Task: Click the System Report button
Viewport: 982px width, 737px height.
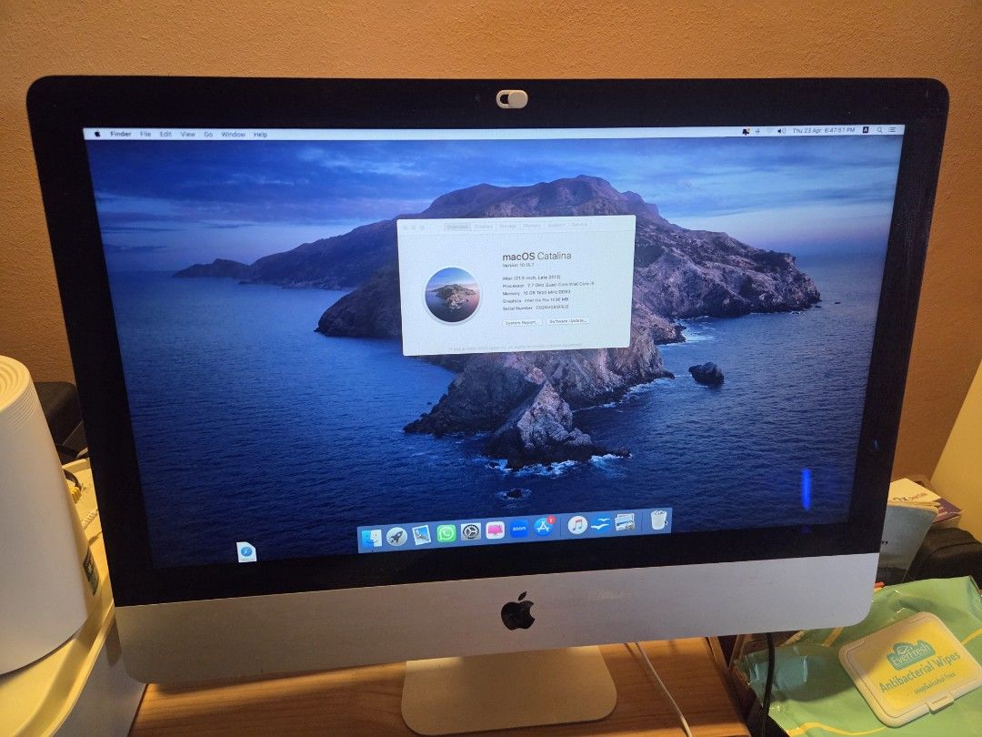Action: click(522, 322)
